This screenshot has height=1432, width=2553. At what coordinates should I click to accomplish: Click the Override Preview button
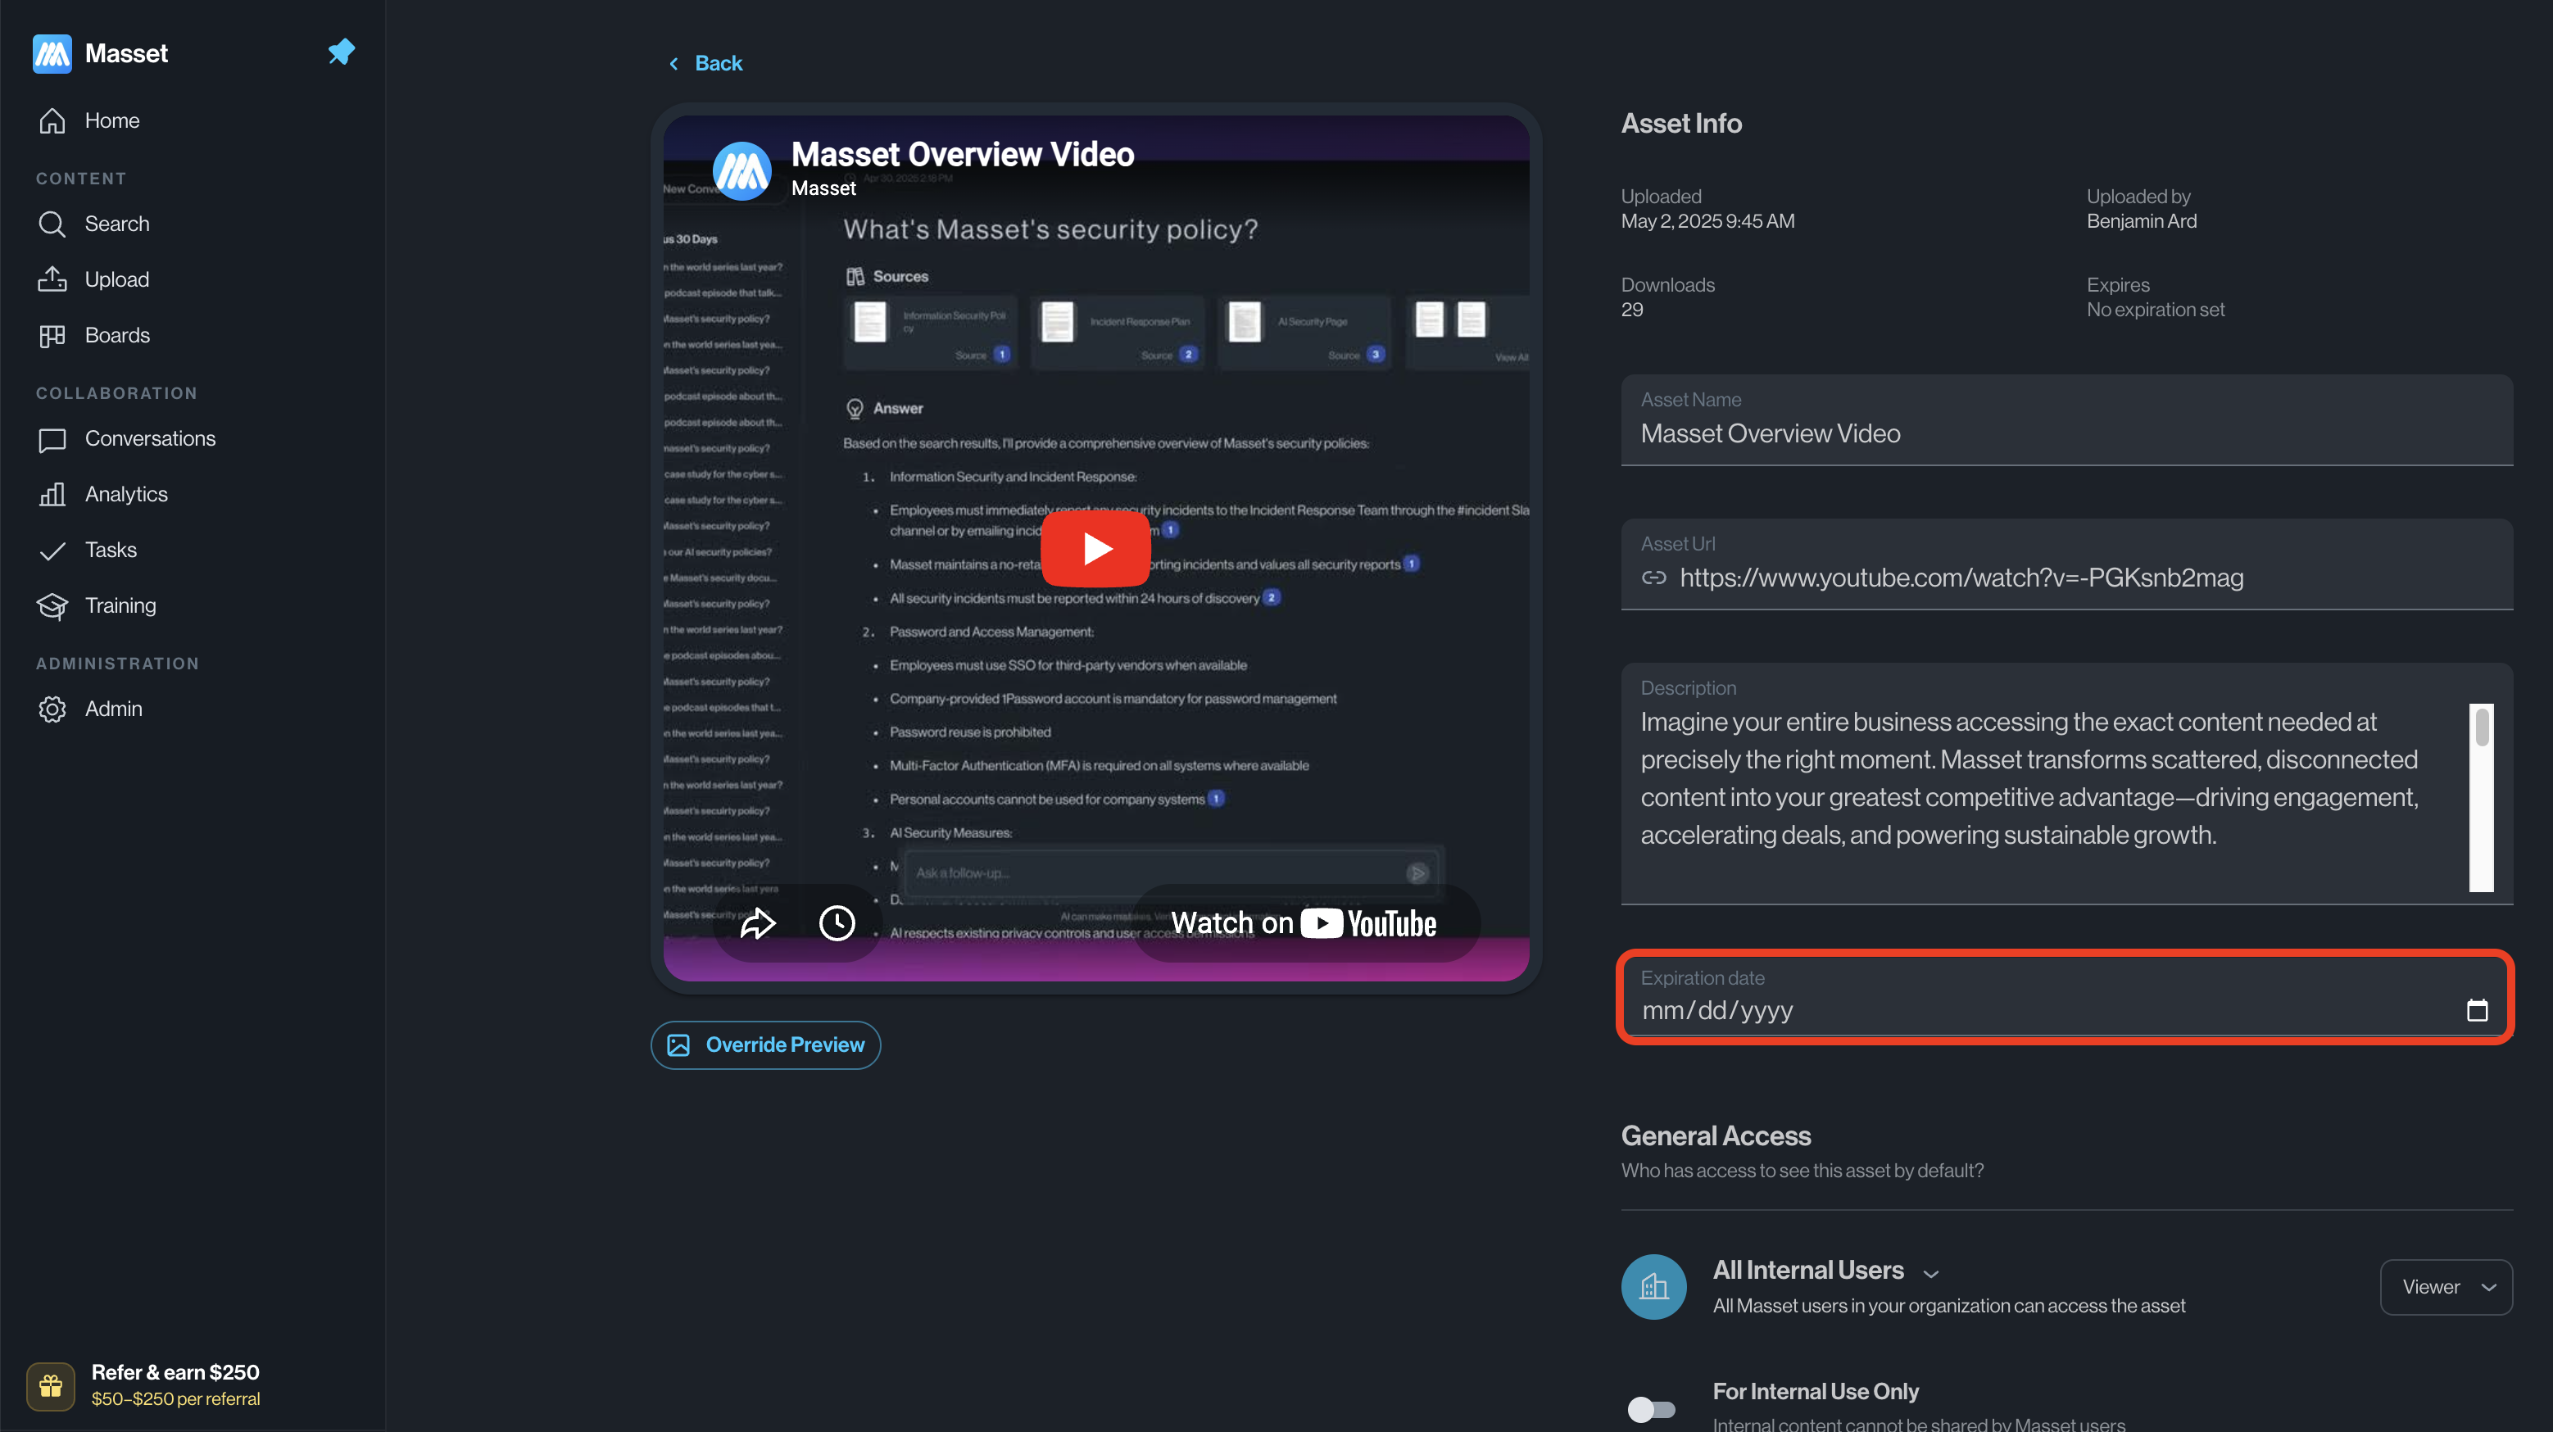point(765,1045)
